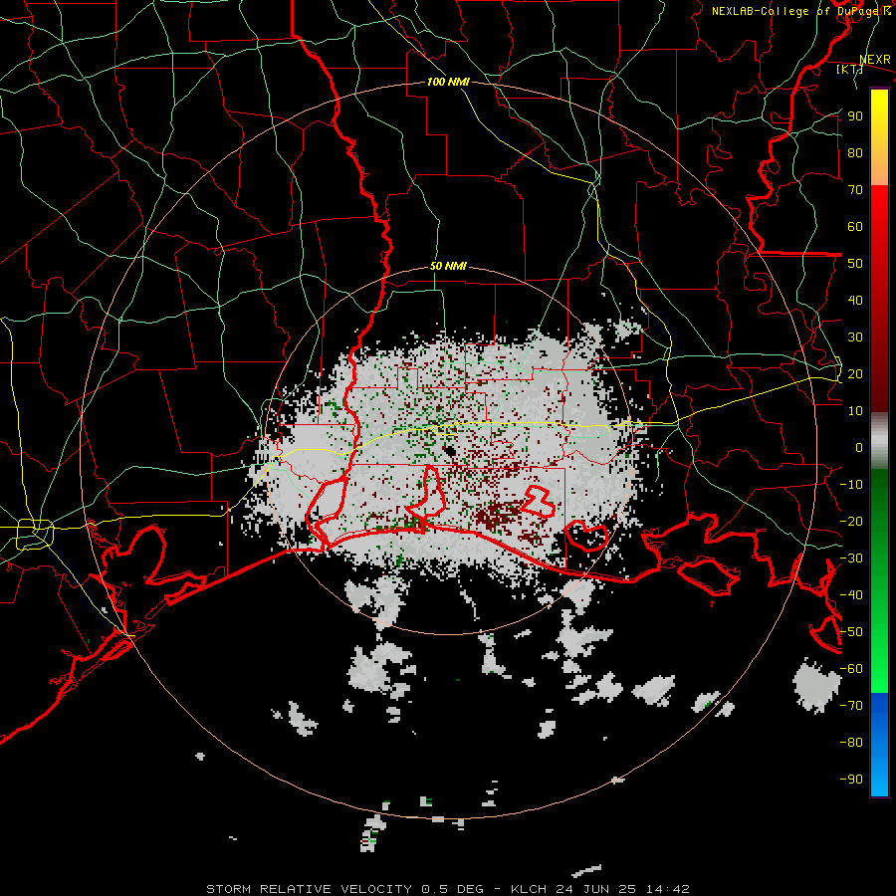Click the 50 NMI range ring label
This screenshot has width=896, height=896.
(448, 266)
